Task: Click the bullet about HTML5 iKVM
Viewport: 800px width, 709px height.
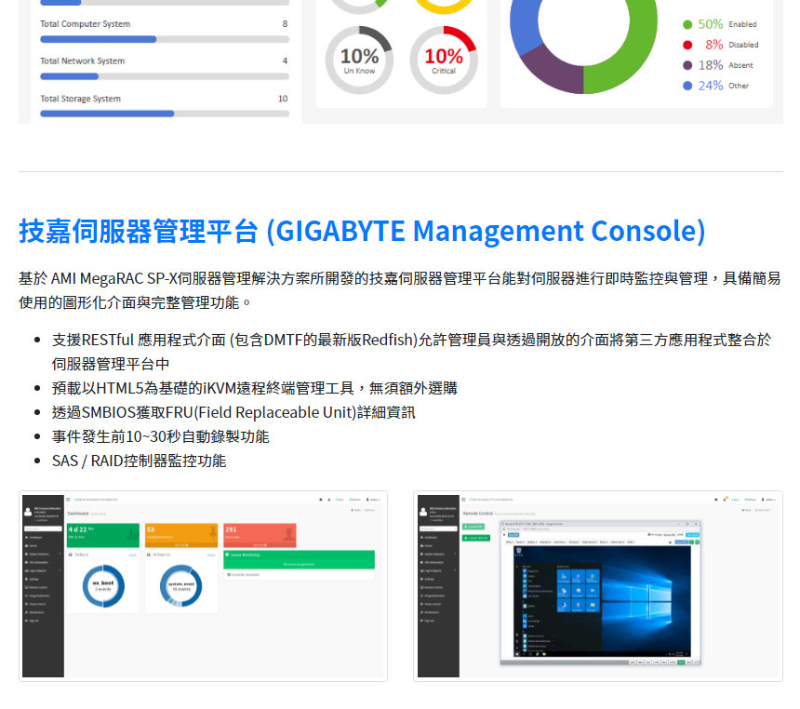Action: 254,388
